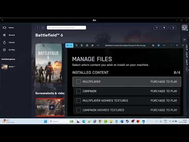Screen dimensions: 189x142
Task: Click the 0/4 installed content counter
Action: [x=177, y=73]
